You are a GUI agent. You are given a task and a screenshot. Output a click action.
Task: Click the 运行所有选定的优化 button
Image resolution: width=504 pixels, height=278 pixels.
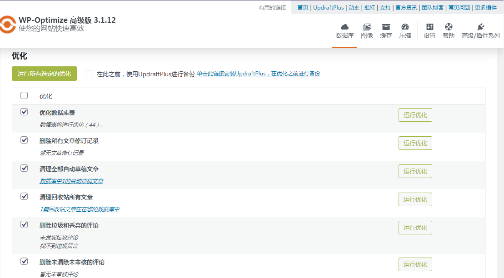(x=44, y=74)
